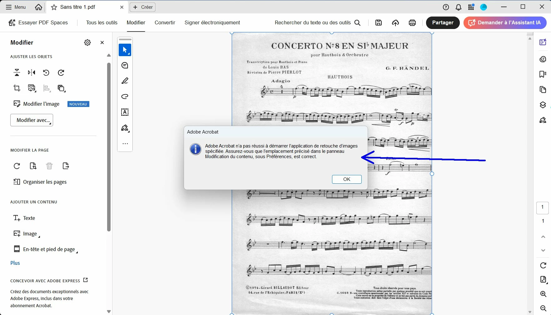Image resolution: width=551 pixels, height=315 pixels.
Task: Click the Replace image icon
Action: tap(32, 88)
